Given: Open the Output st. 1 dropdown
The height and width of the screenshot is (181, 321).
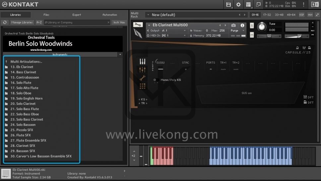Looking at the screenshot, I should [185, 30].
